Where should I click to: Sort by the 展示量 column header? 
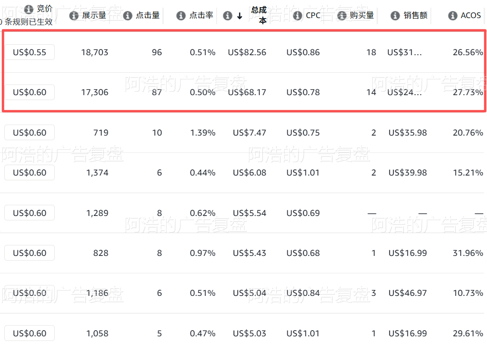[94, 15]
